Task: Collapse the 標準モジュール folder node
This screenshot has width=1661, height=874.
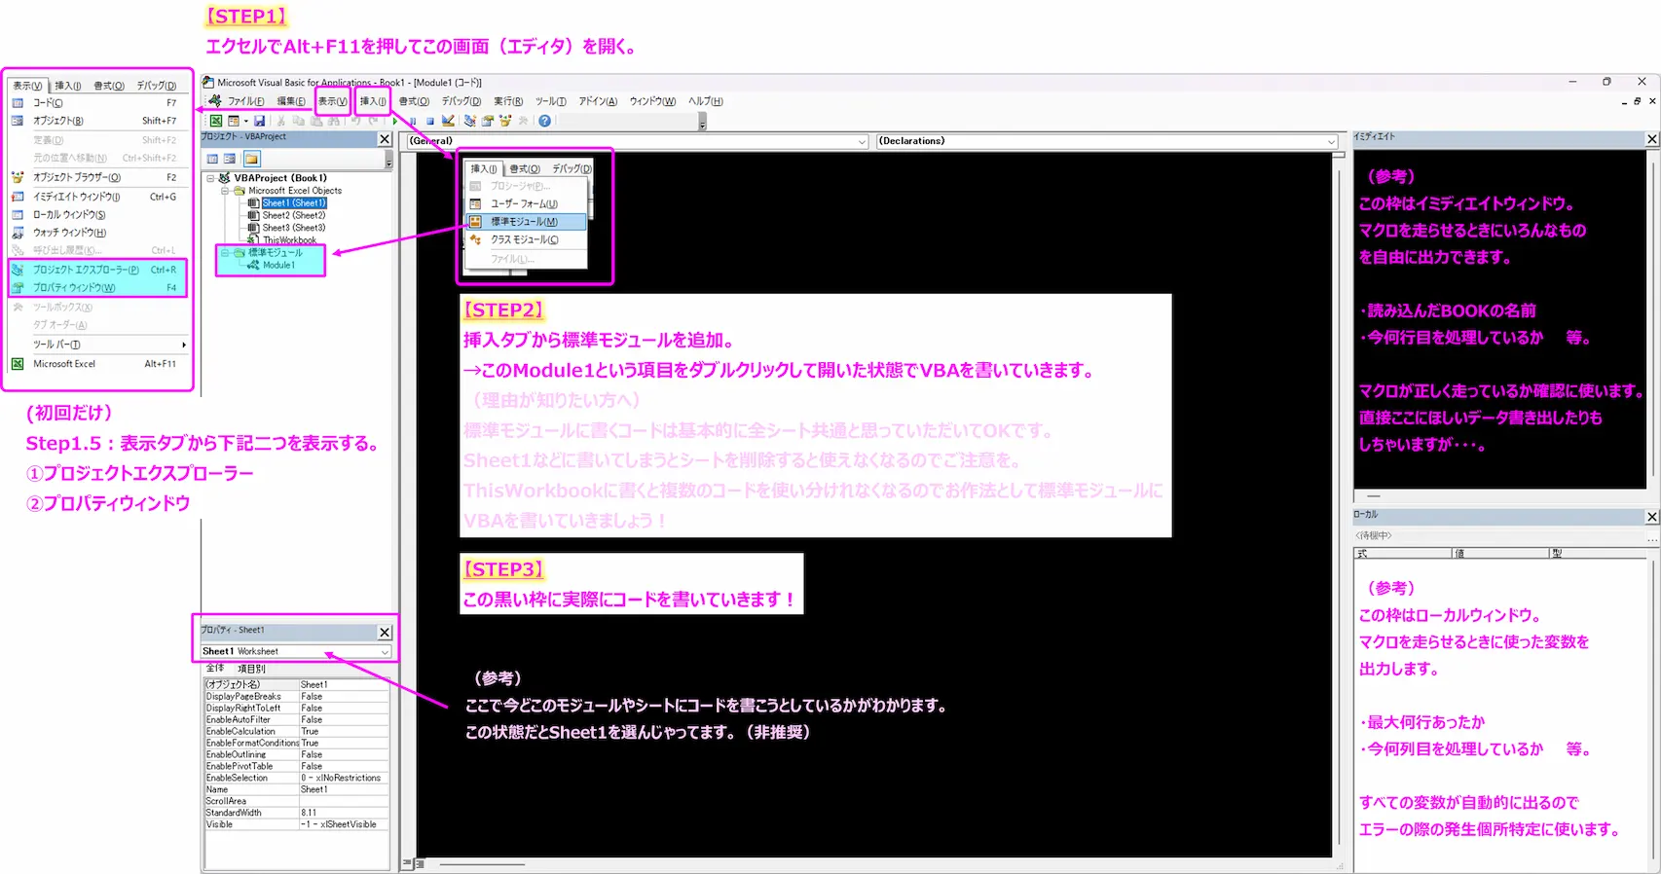Action: 225,253
